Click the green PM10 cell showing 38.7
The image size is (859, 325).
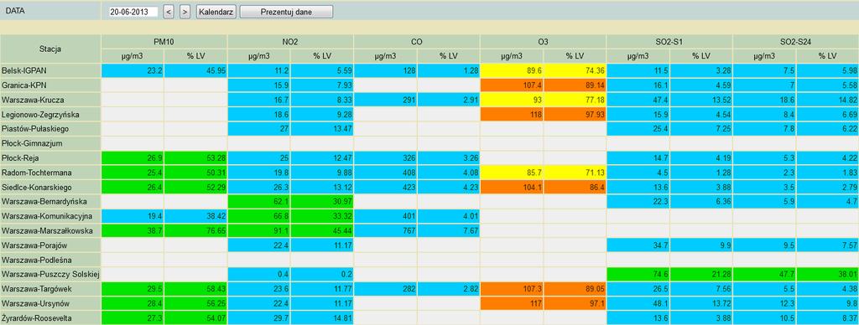pos(133,230)
